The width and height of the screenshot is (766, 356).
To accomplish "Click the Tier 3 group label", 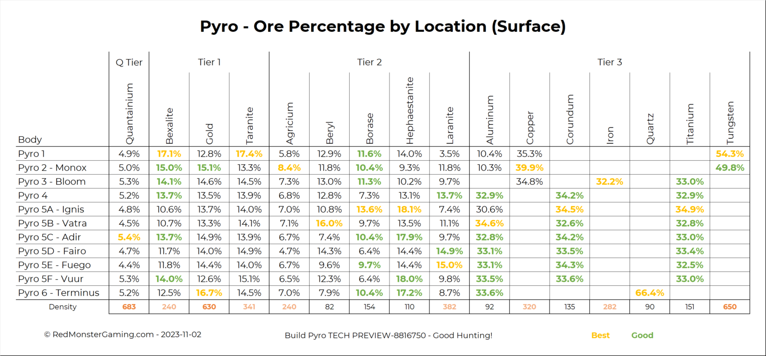I will click(609, 62).
